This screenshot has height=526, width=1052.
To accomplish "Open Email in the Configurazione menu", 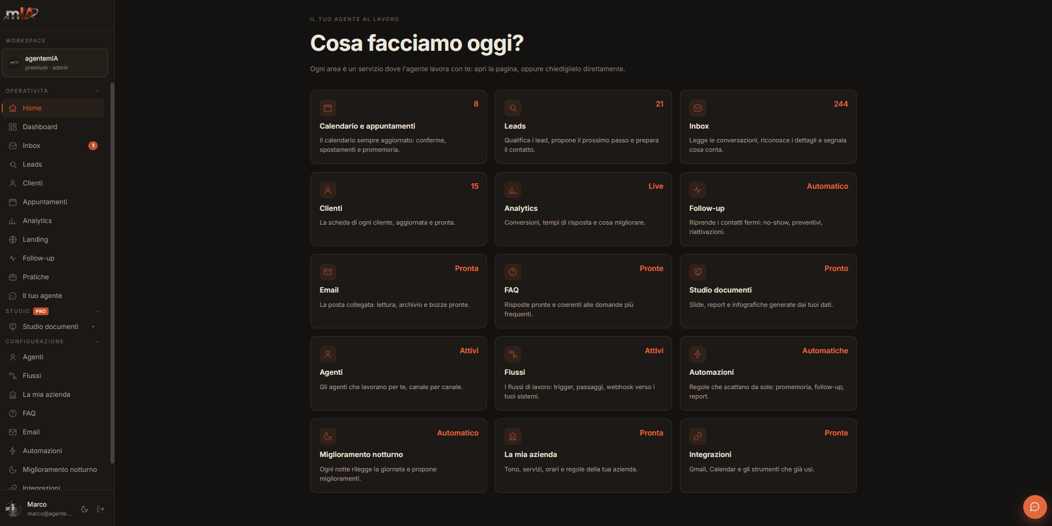I will coord(53,432).
